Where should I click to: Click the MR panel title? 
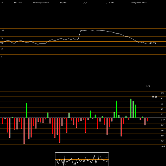point(148,86)
